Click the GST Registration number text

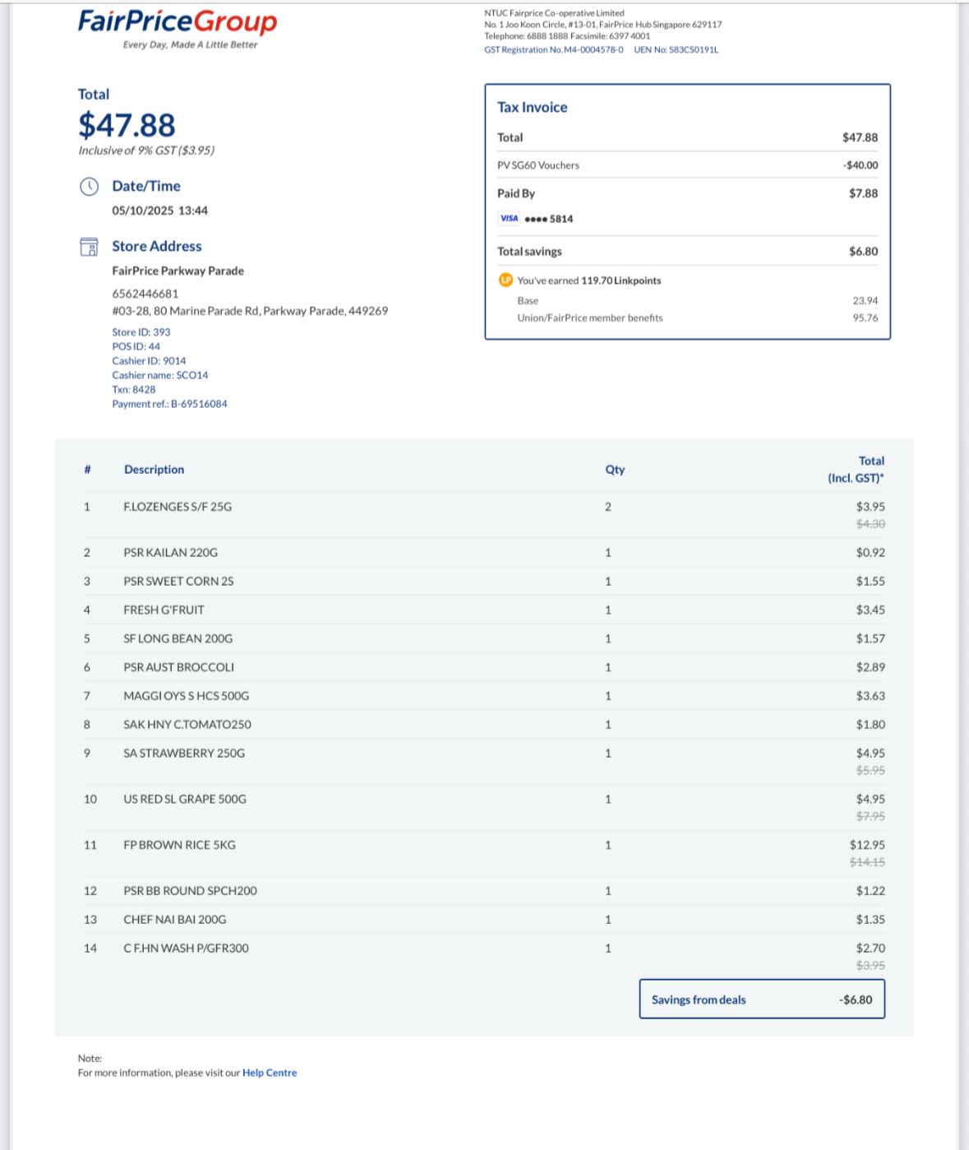(554, 50)
